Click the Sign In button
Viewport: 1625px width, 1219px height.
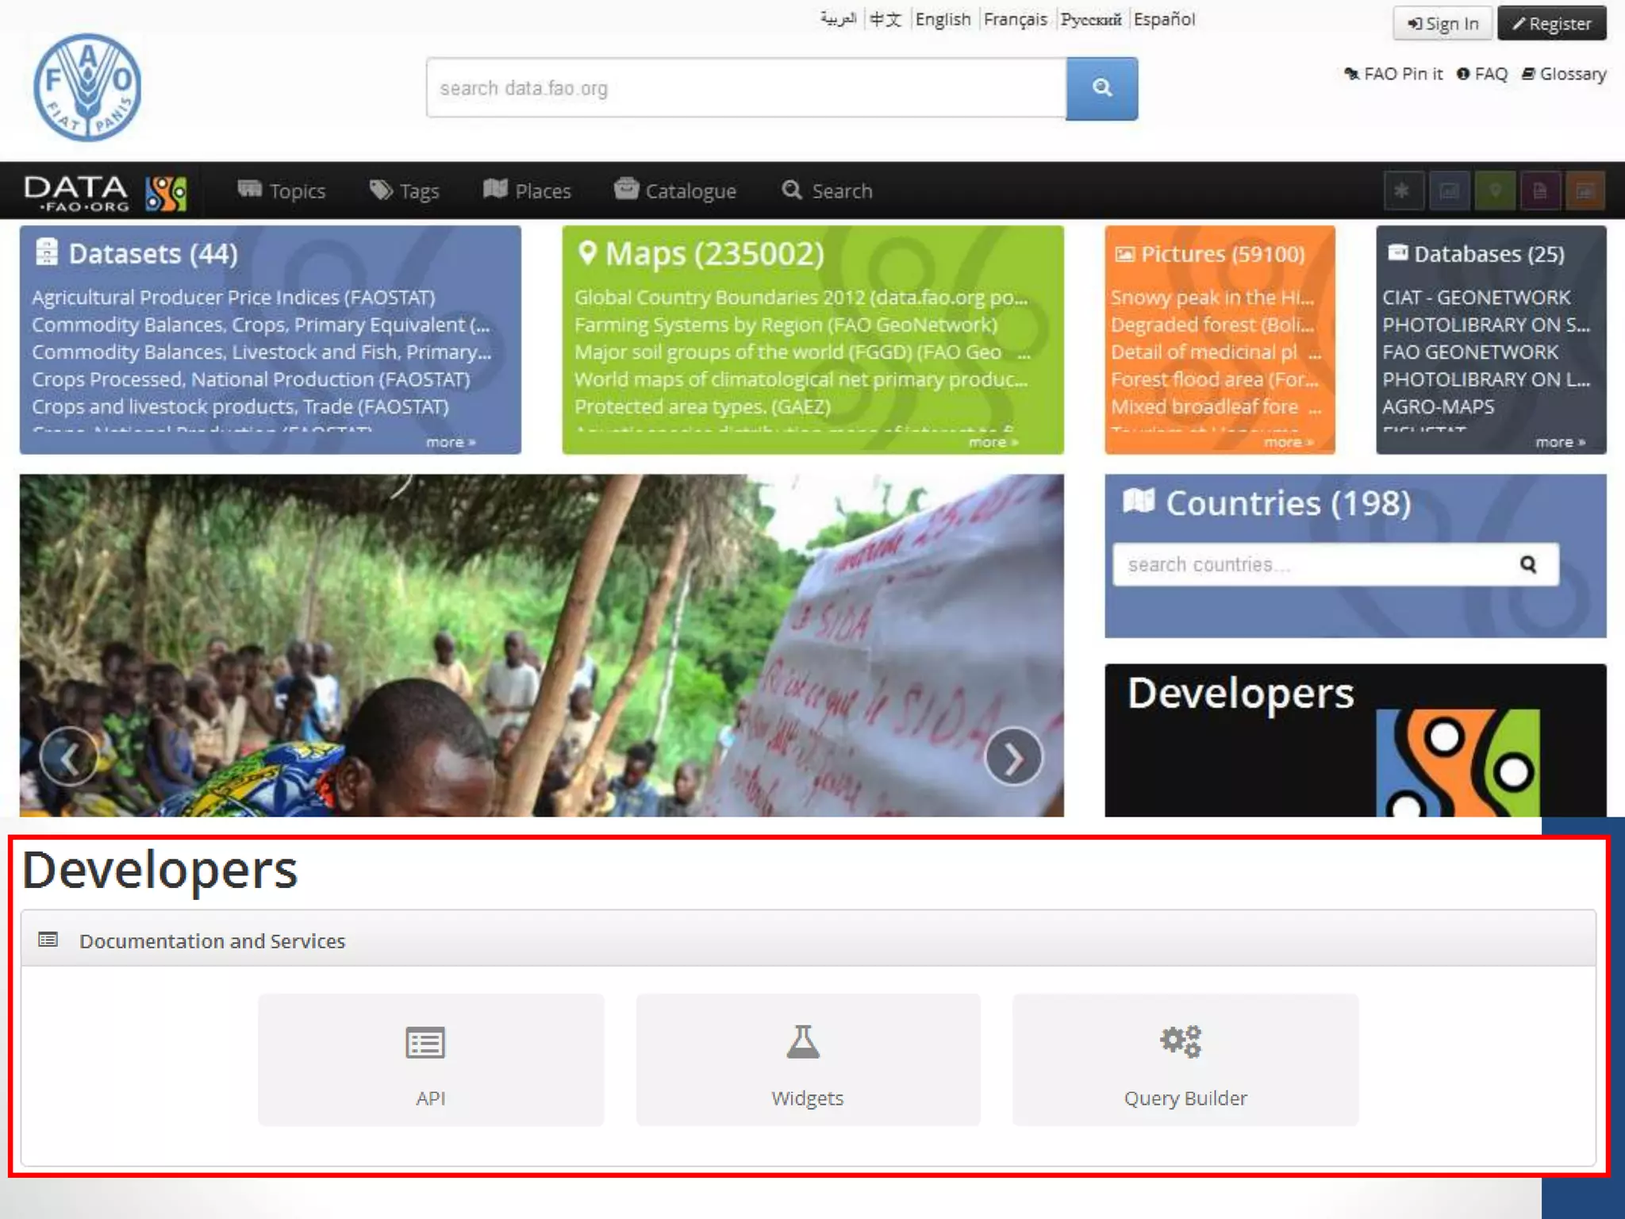1443,24
